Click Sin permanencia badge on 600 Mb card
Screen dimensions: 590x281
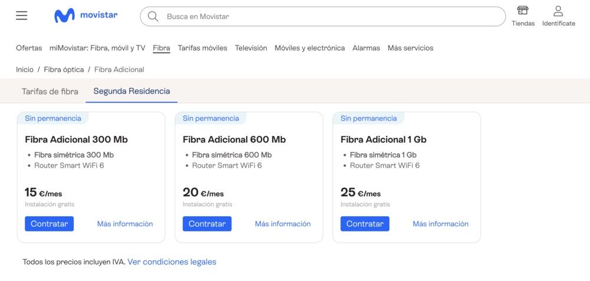(211, 118)
